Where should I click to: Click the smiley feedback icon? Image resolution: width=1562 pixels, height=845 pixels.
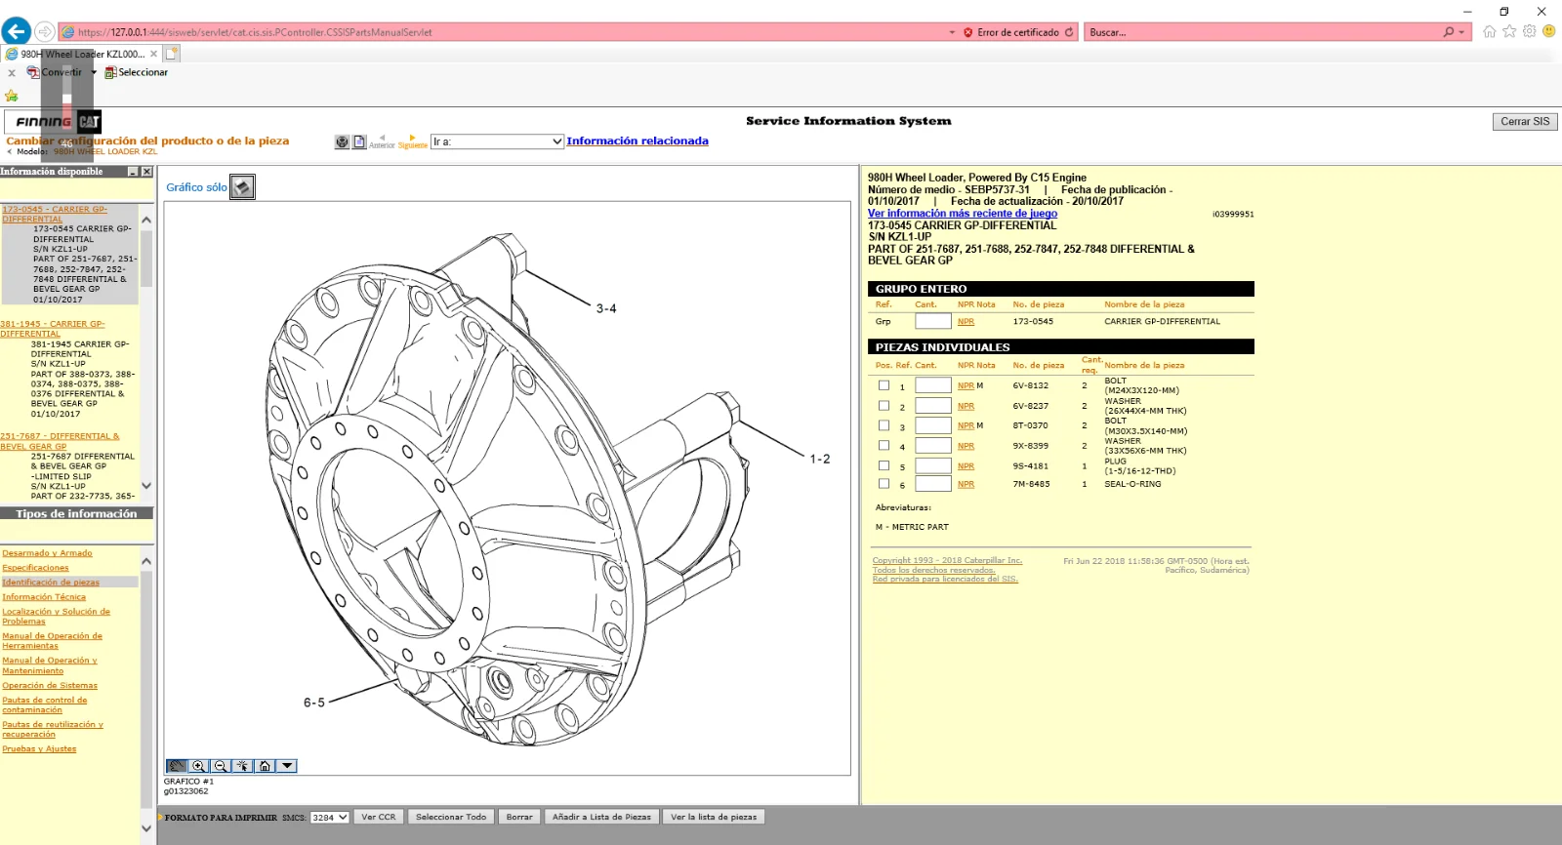pos(1548,31)
